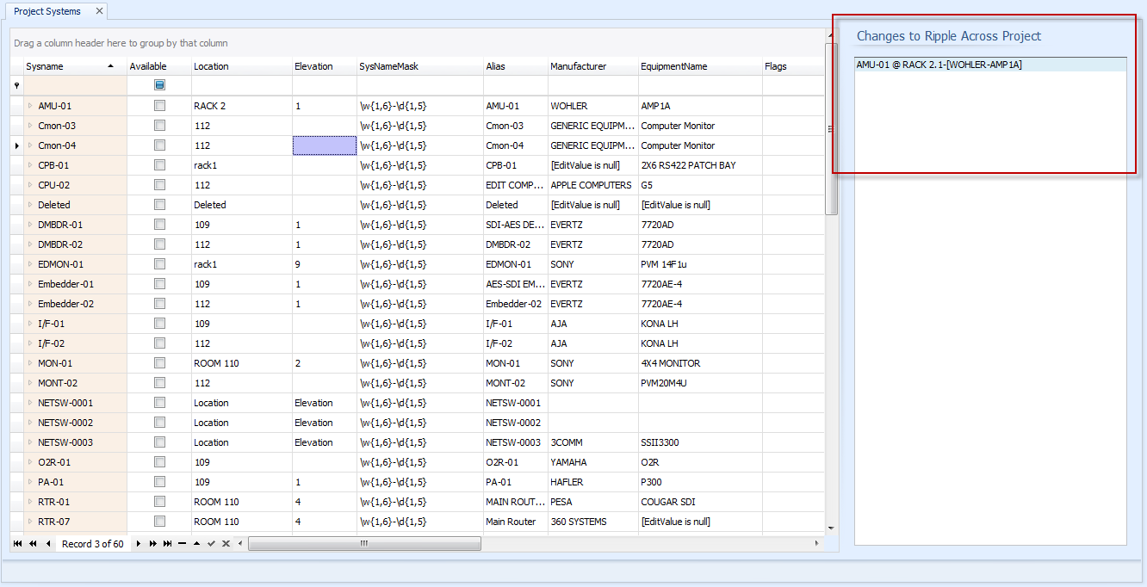Delete current record with minus icon
The image size is (1147, 587).
182,543
